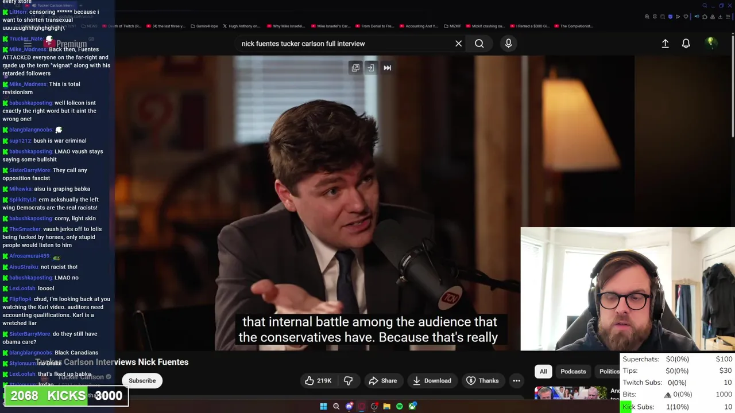The height and width of the screenshot is (413, 735).
Task: Toggle the blue ad-blocker shield icon
Action: pos(670,17)
